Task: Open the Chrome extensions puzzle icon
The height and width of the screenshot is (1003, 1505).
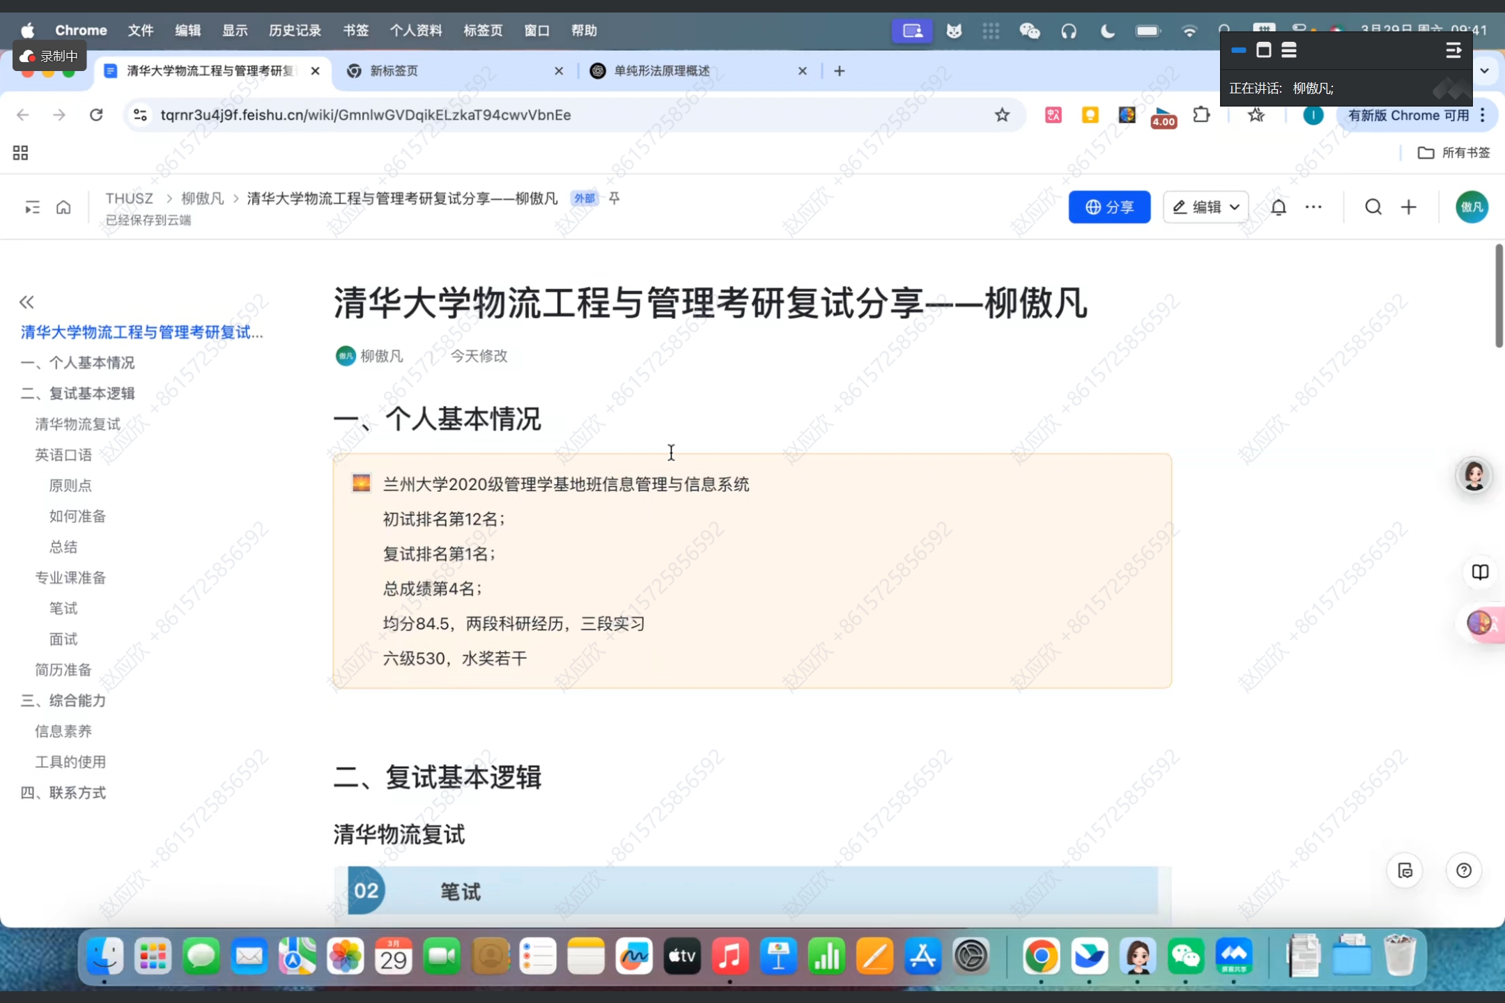Action: point(1201,115)
